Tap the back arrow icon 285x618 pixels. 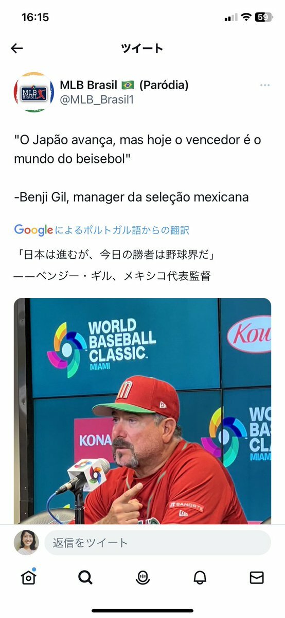pos(16,48)
